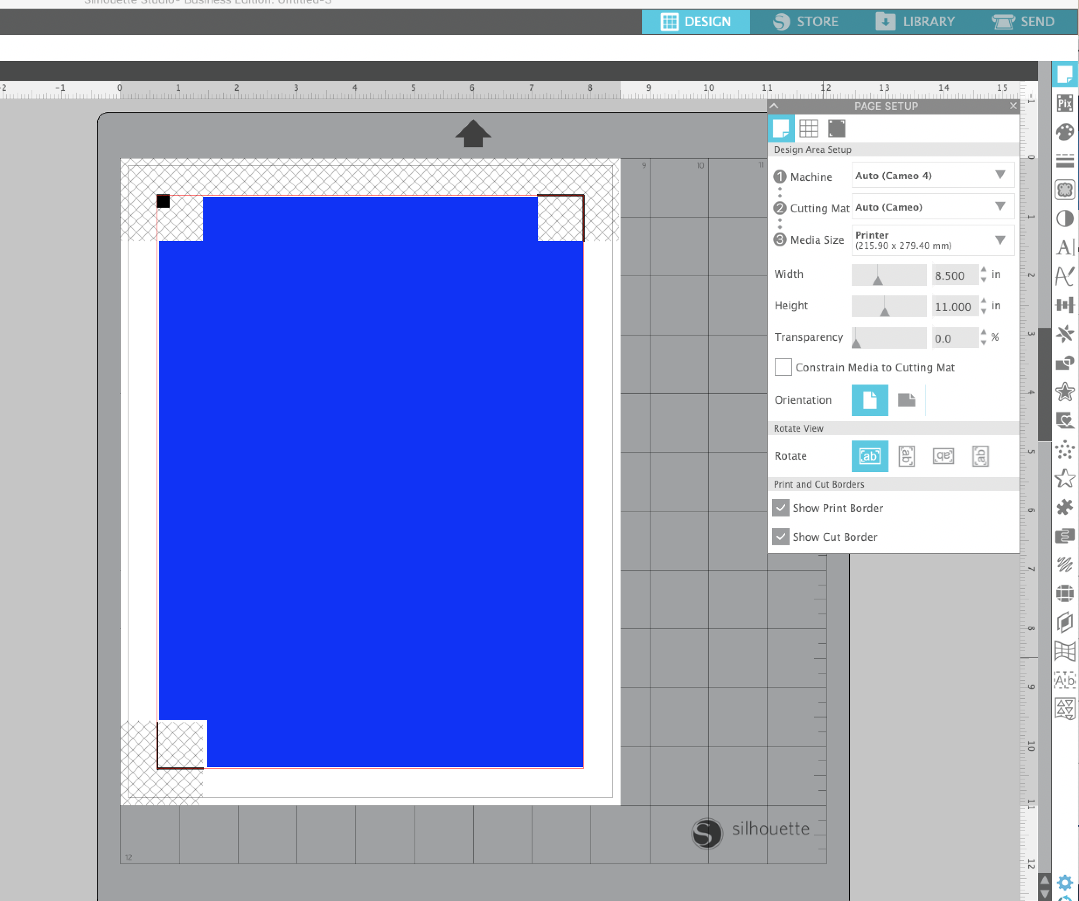Switch to the STORE tab
Image resolution: width=1079 pixels, height=901 pixels.
point(806,21)
